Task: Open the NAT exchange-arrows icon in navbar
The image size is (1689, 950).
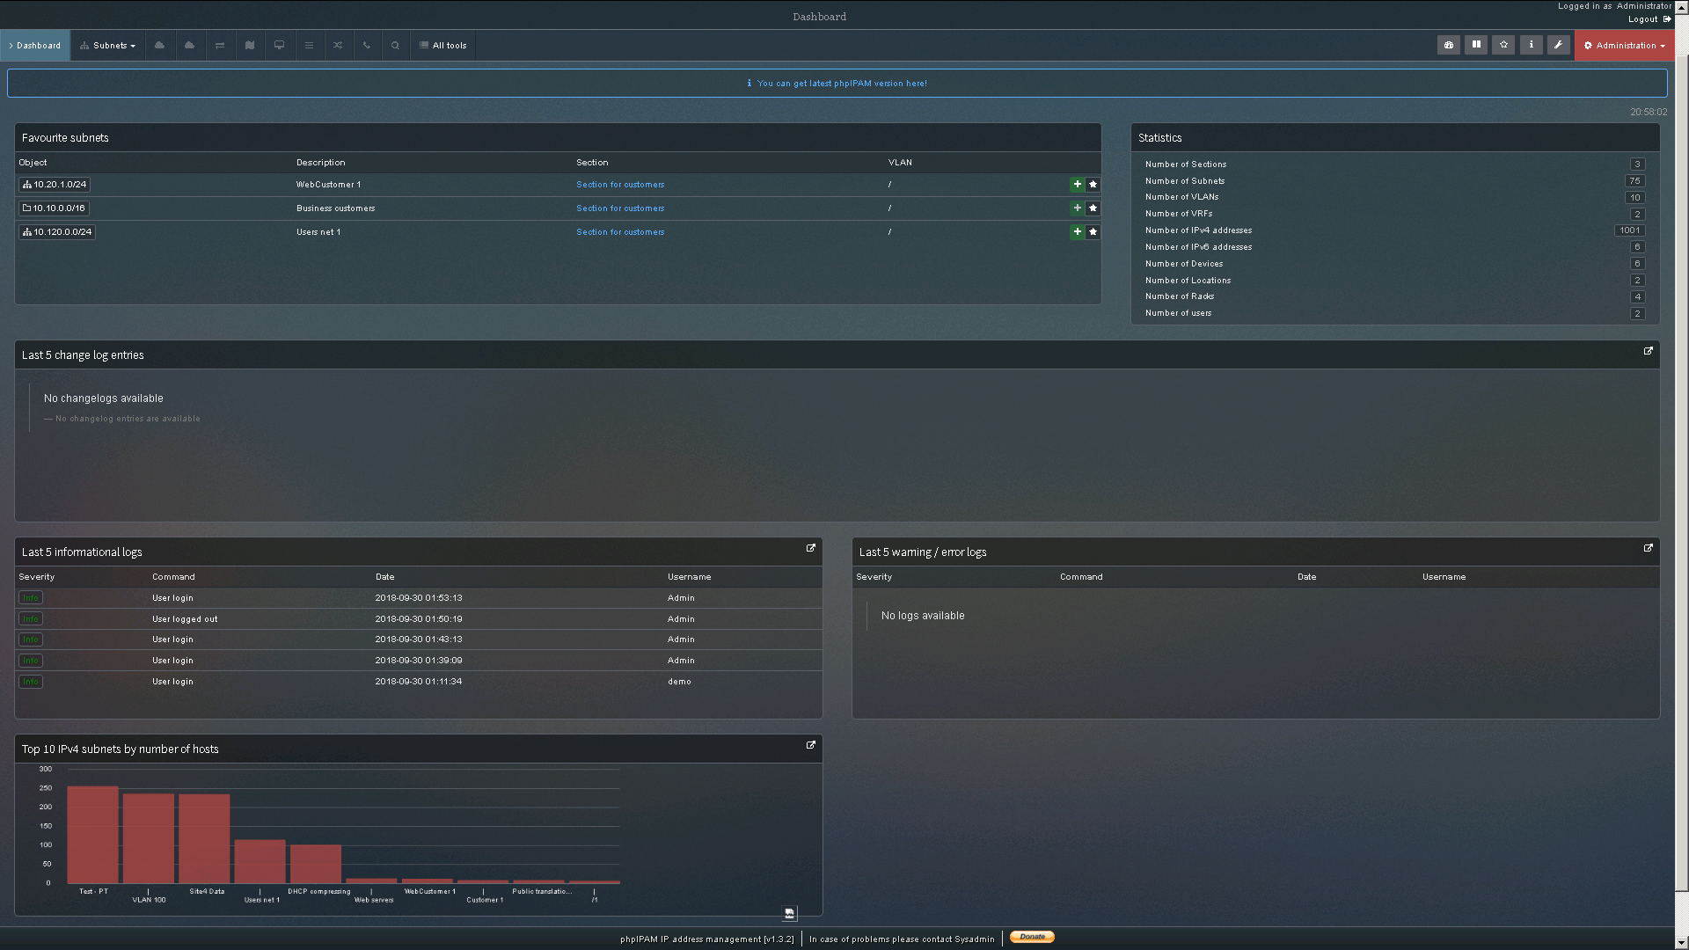Action: click(220, 46)
